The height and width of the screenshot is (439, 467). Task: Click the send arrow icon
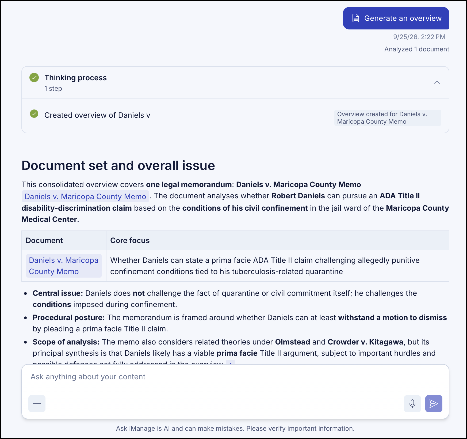pyautogui.click(x=434, y=404)
